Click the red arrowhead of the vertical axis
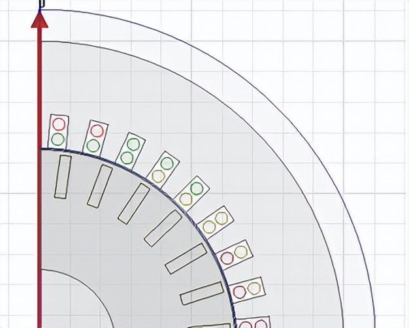This screenshot has height=328, width=409. coord(40,20)
